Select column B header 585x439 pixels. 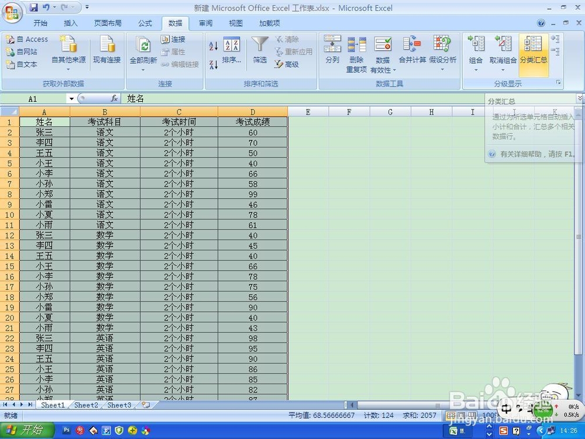point(105,112)
